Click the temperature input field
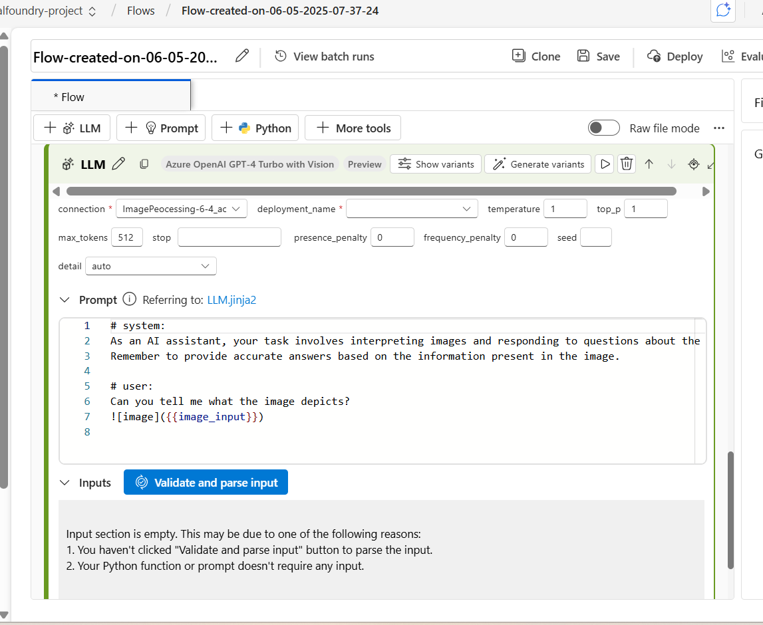 coord(565,209)
